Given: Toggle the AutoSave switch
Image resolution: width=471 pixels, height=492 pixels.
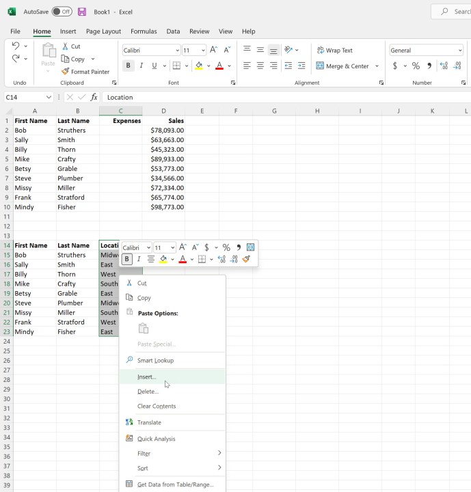Looking at the screenshot, I should 62,12.
